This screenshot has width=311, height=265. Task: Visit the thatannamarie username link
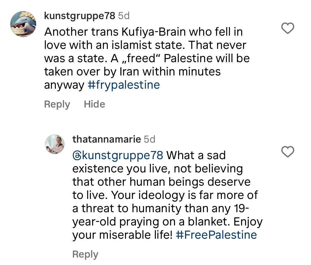click(107, 139)
